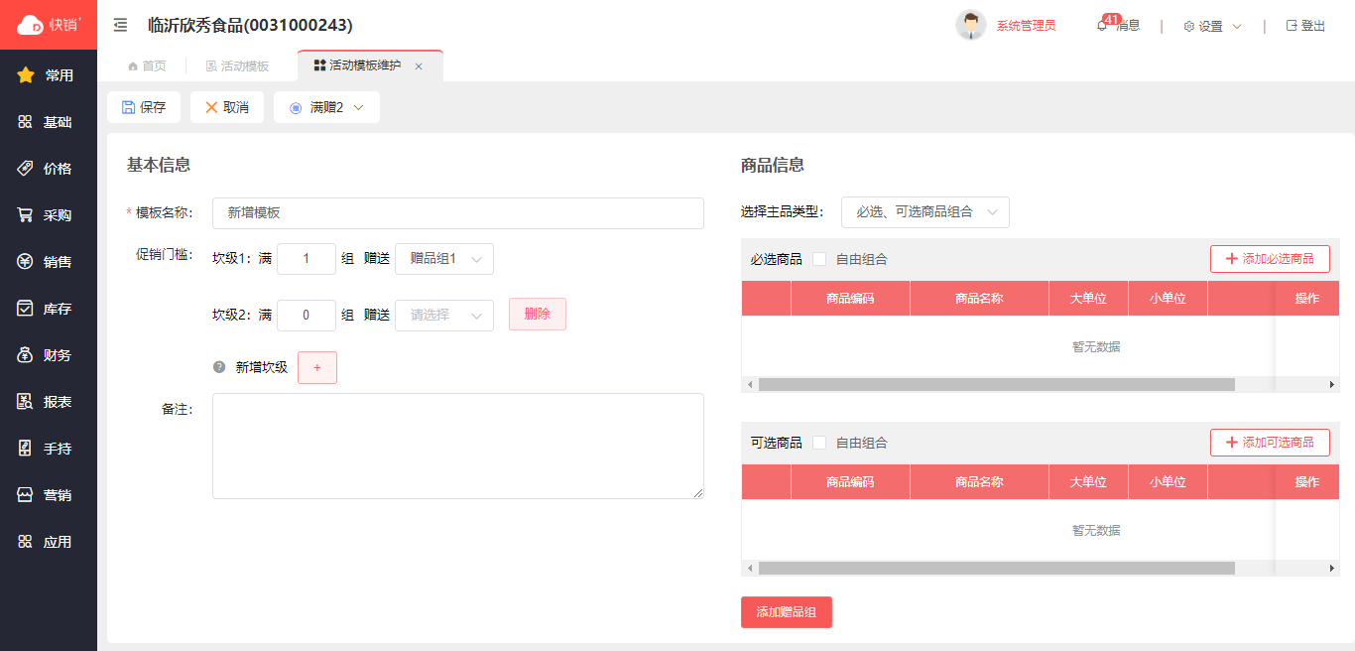This screenshot has height=651, width=1355.
Task: Click the 添加赠品组 button
Action: 787,612
